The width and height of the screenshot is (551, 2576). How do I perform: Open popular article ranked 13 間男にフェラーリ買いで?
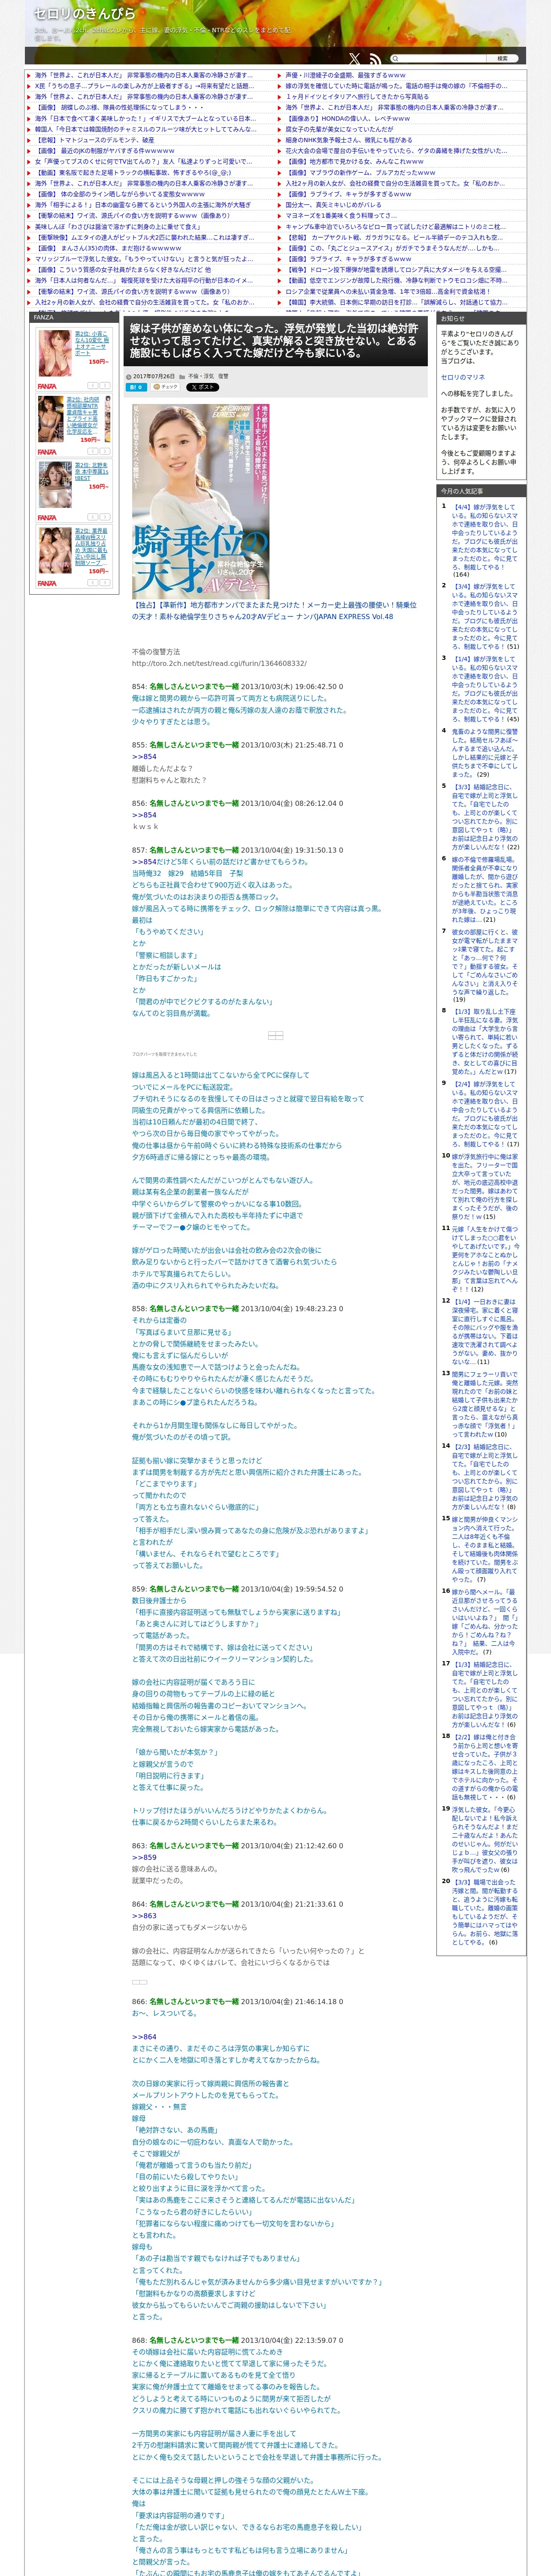[x=485, y=1404]
